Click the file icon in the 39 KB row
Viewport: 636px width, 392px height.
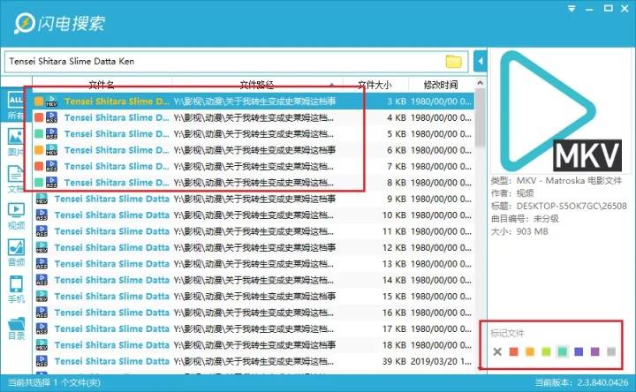click(x=42, y=361)
